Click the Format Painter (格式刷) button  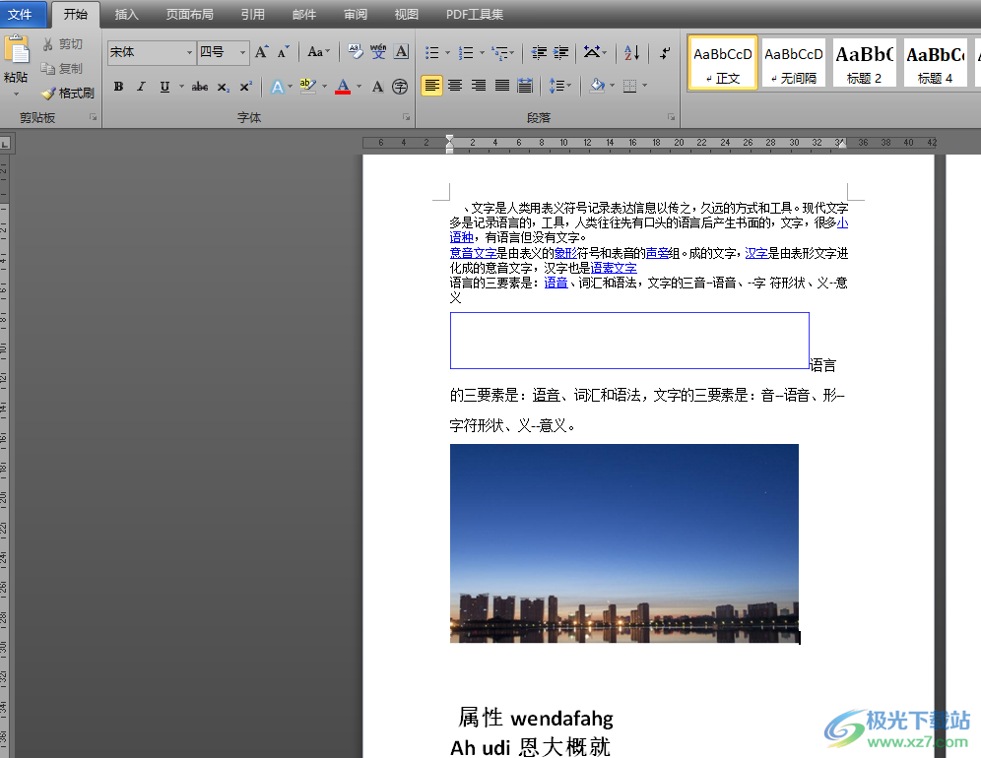(x=67, y=94)
